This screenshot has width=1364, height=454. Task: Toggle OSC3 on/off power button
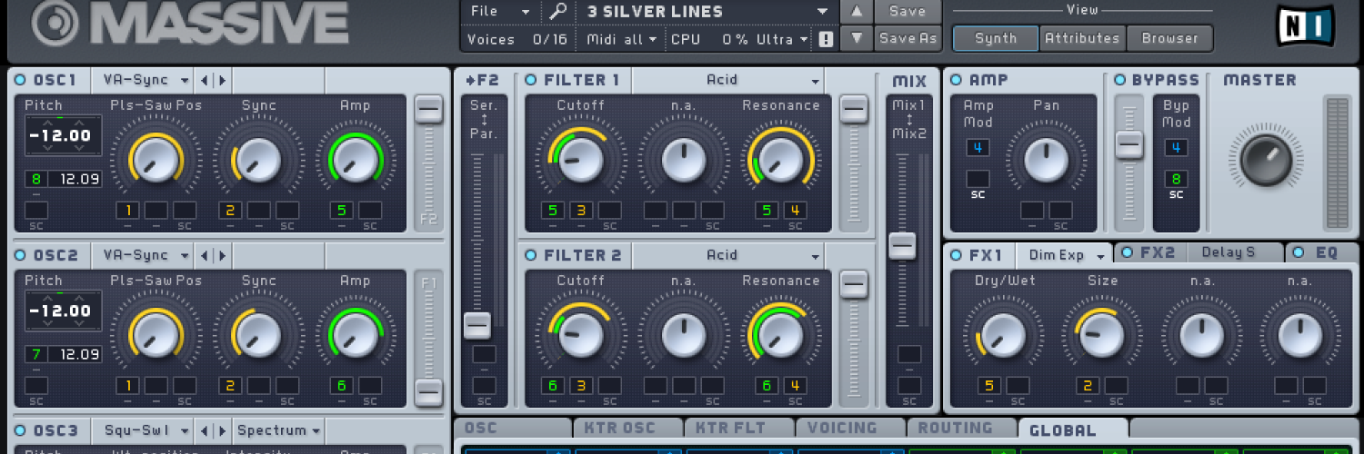pos(21,430)
